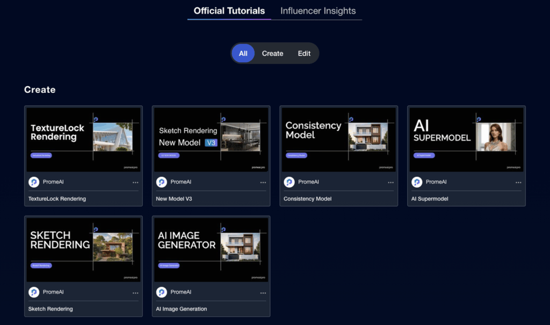
Task: Click PromeAI avatar on Sketch Rendering card
Action: click(x=34, y=292)
